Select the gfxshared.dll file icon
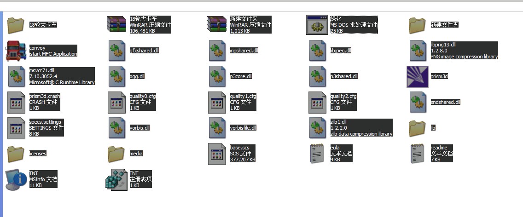 coord(117,51)
